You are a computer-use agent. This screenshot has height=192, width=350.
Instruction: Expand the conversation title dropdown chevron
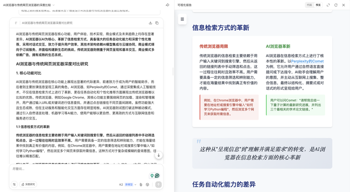(53, 5)
